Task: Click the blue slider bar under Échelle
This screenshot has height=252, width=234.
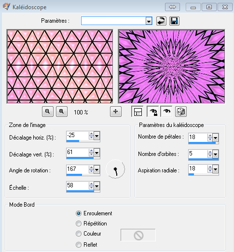Action: click(x=83, y=191)
